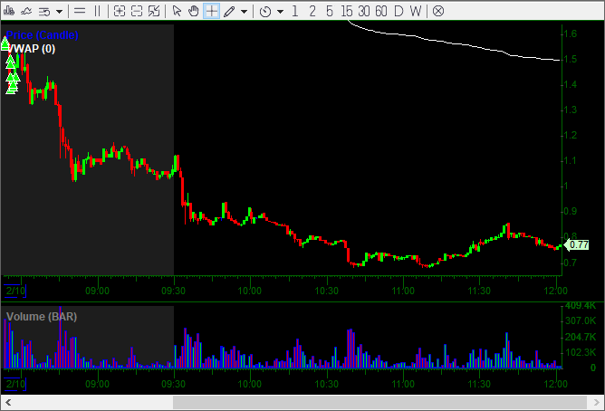The image size is (605, 411).
Task: Click the 0.77 current price marker
Action: coord(576,244)
